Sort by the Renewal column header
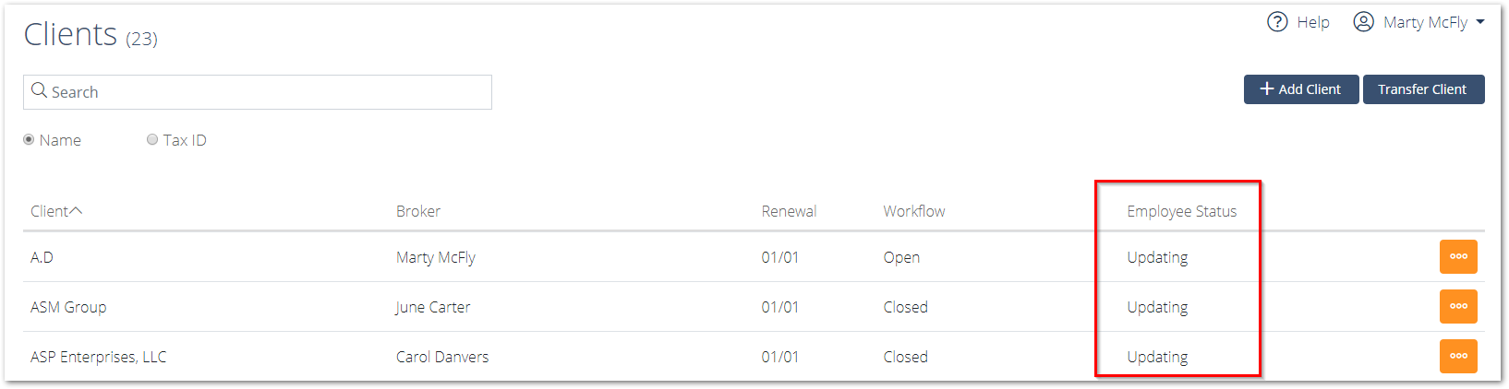Screen dimensions: 1509x389 click(789, 211)
